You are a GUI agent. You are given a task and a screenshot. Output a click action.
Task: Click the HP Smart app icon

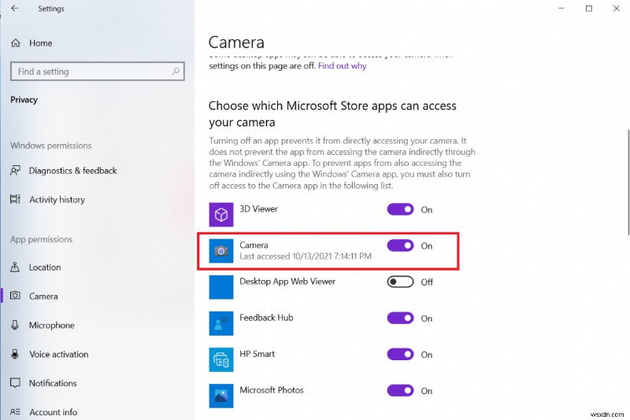(x=221, y=359)
